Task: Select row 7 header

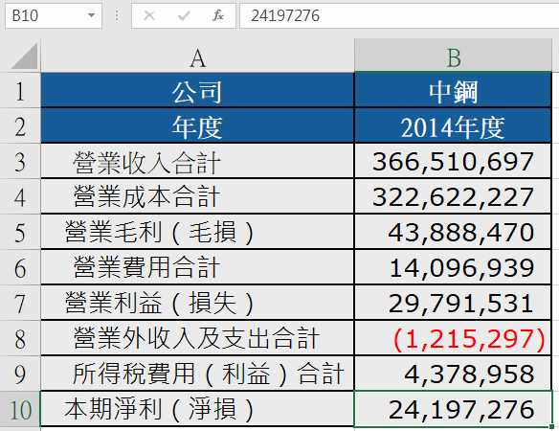Action: point(20,303)
